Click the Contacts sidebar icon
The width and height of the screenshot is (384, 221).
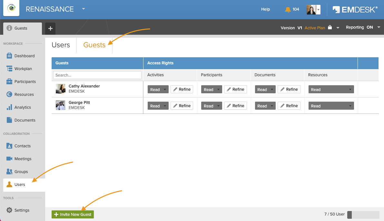tap(9, 146)
